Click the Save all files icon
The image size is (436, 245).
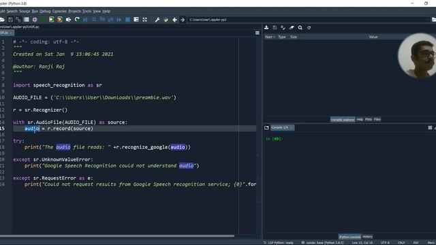pos(18,20)
